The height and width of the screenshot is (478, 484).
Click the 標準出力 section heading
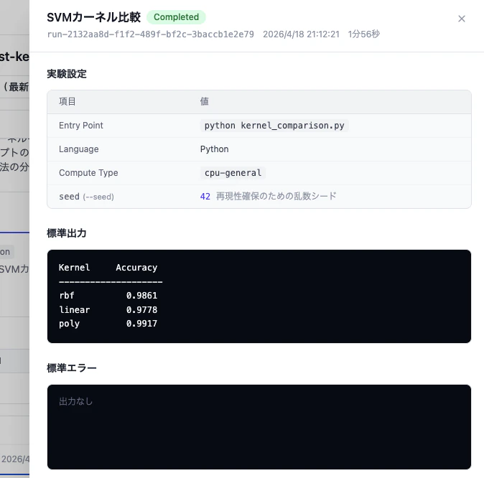point(67,233)
